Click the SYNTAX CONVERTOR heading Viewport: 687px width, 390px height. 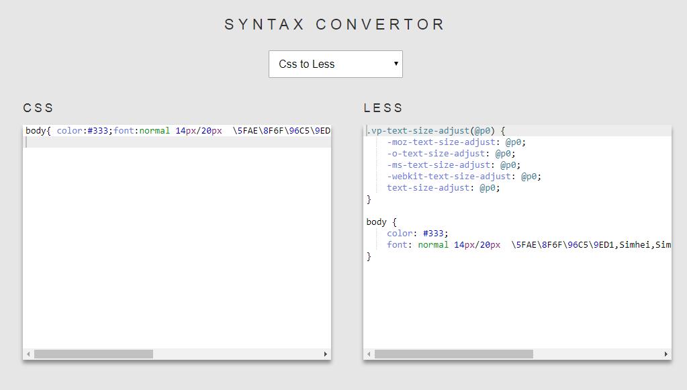point(334,24)
